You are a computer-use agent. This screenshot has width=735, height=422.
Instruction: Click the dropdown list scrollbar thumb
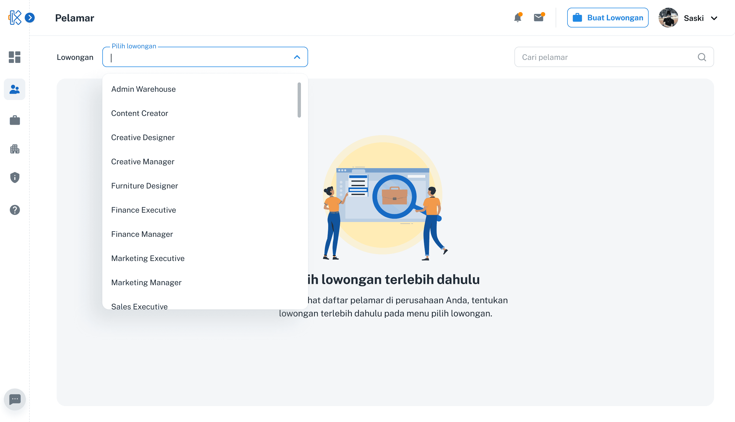click(299, 100)
